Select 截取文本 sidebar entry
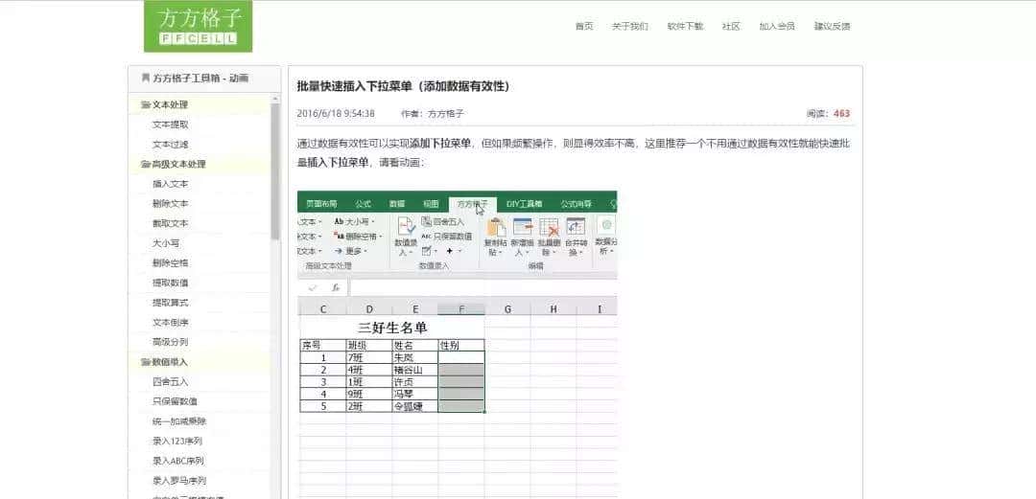 coord(171,224)
